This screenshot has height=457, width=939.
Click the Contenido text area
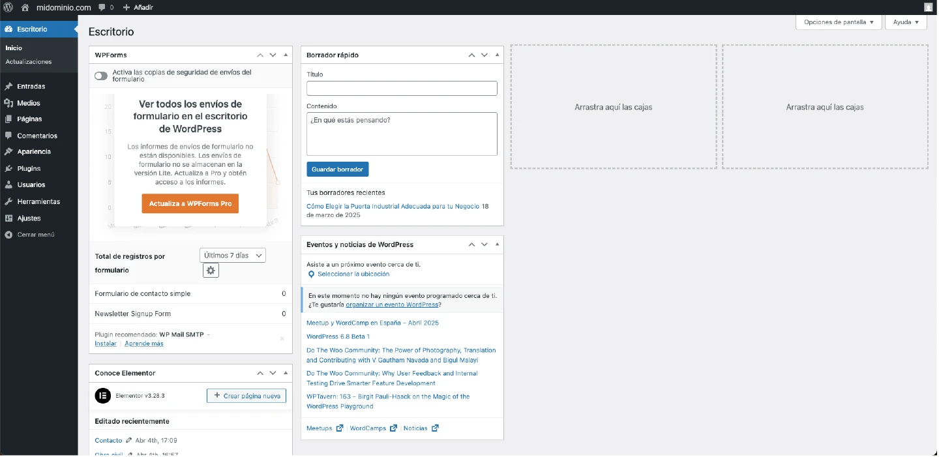402,134
